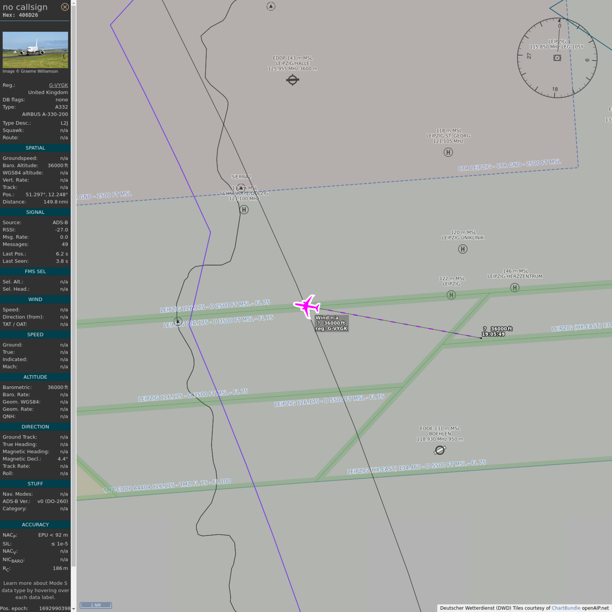Click the SPATIAL section header
Viewport: 612px width, 612px height.
[x=35, y=148]
